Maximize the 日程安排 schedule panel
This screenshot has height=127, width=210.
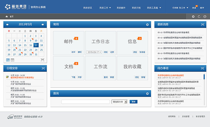43,68
